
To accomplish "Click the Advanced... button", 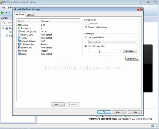I will 132,59.
